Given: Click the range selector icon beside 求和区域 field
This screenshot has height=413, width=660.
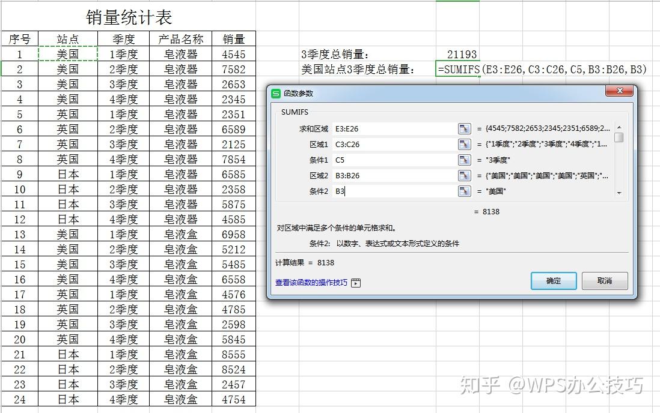Looking at the screenshot, I should pyautogui.click(x=465, y=128).
